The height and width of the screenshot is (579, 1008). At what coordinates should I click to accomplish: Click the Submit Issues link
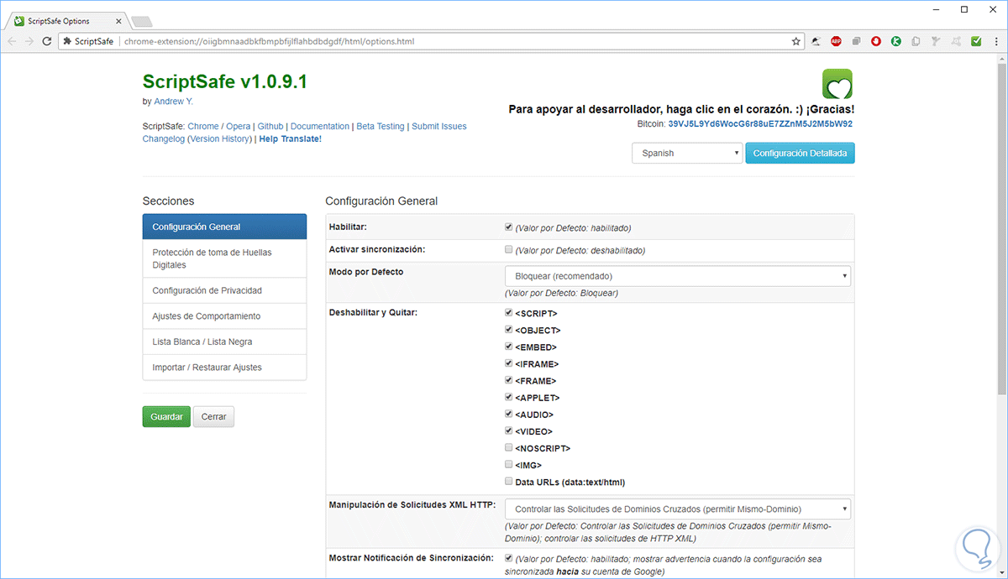coord(439,126)
